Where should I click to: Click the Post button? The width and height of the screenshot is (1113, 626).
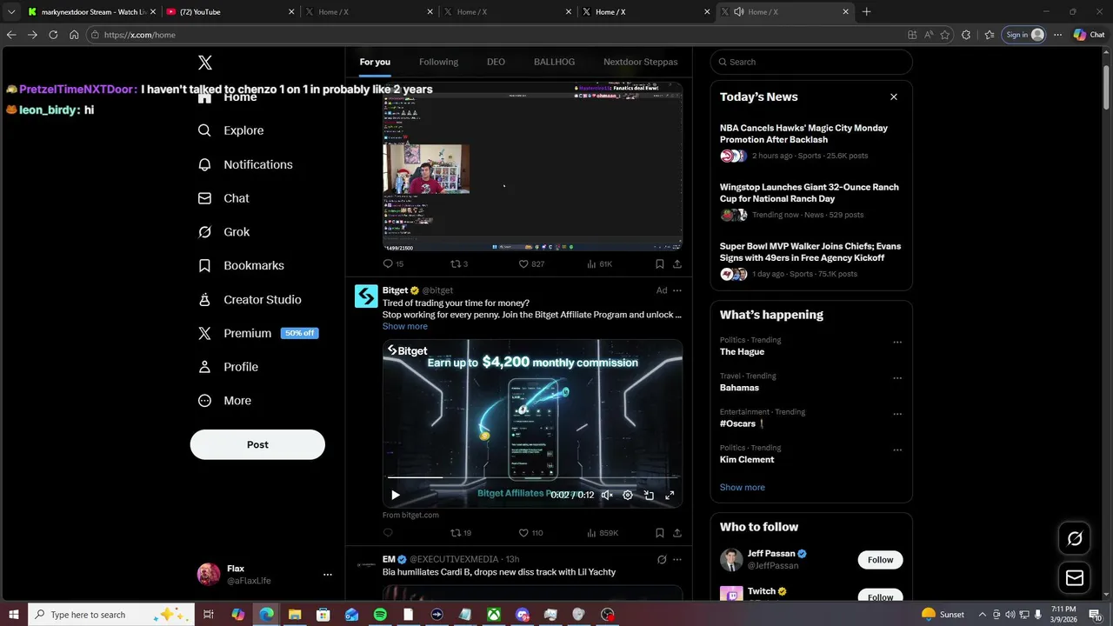(257, 444)
